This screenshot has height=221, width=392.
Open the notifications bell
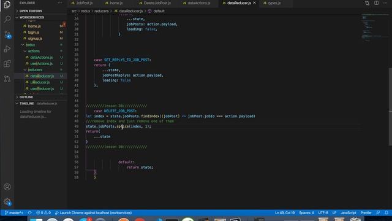pos(386,213)
